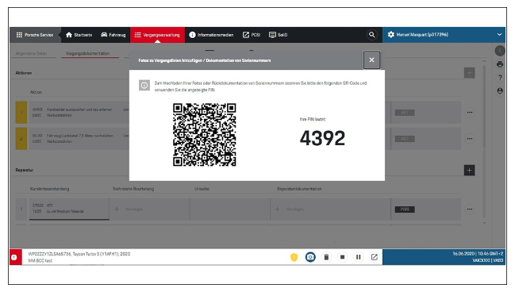Add Technische Beurteilung via Hinzufügen

(129, 209)
